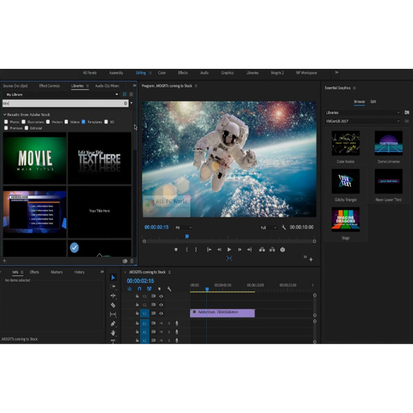Switch to the Graphics workspace
The height and width of the screenshot is (413, 413).
(227, 73)
